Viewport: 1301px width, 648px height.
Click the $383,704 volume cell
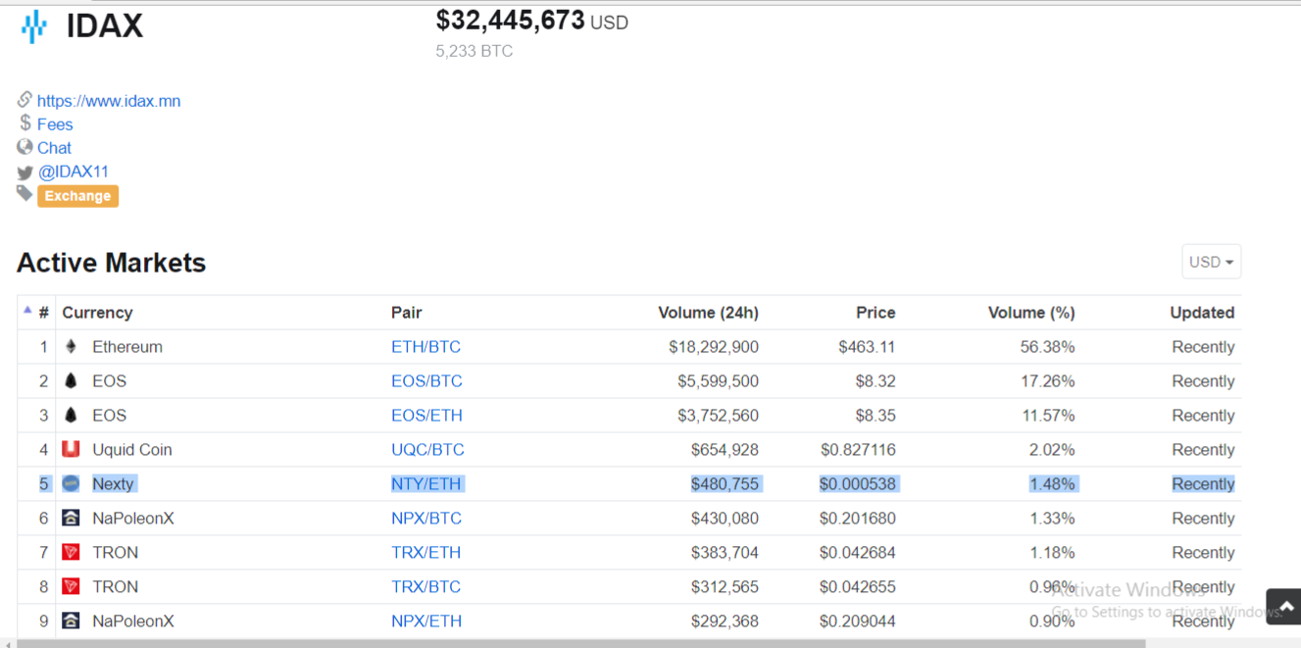[725, 553]
